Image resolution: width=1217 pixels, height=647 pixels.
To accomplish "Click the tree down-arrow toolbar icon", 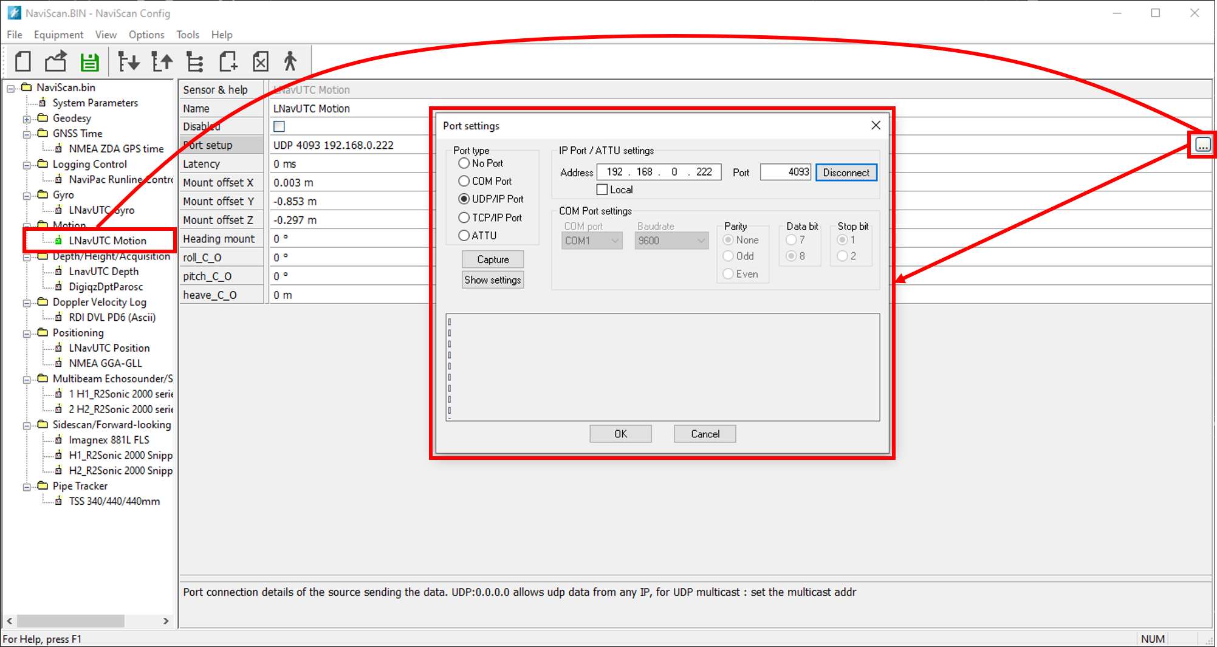I will pyautogui.click(x=129, y=61).
